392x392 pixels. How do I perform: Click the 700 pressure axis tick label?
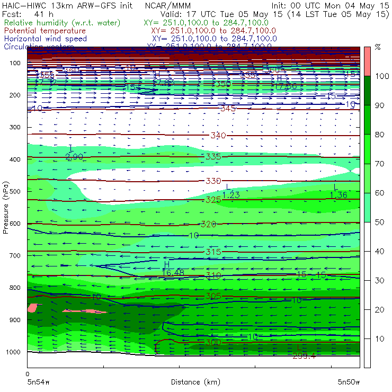pos(15,255)
